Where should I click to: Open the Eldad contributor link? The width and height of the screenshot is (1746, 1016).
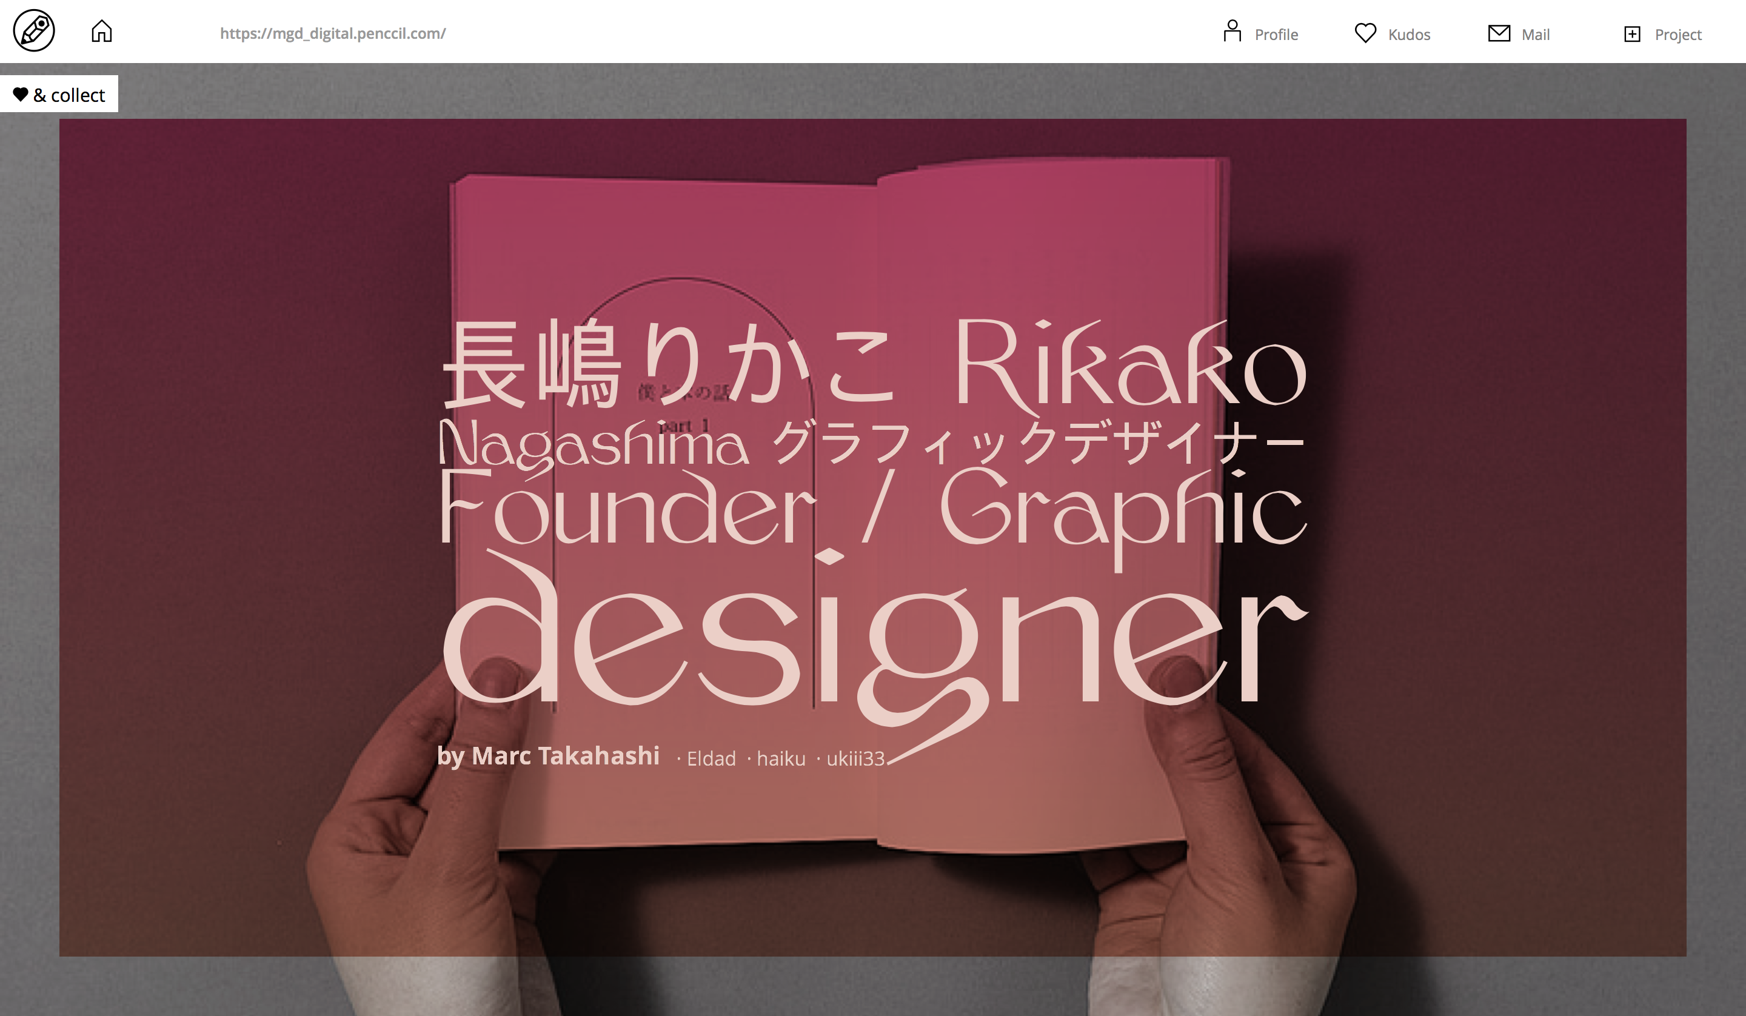click(711, 759)
